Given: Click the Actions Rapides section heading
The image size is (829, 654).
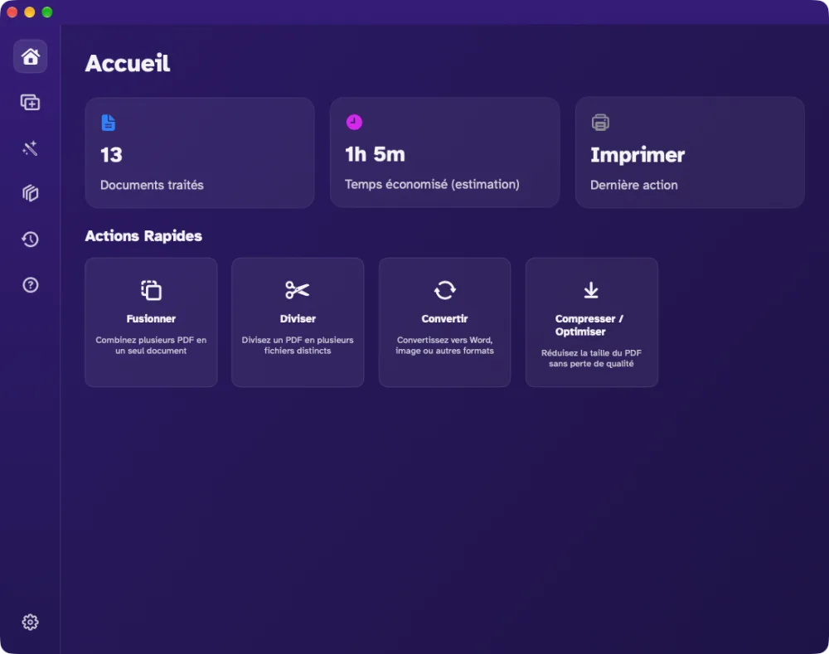Looking at the screenshot, I should click(x=143, y=235).
